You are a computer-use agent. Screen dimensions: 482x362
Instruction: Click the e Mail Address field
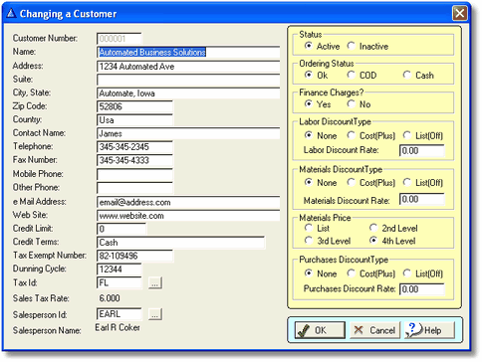coord(188,202)
